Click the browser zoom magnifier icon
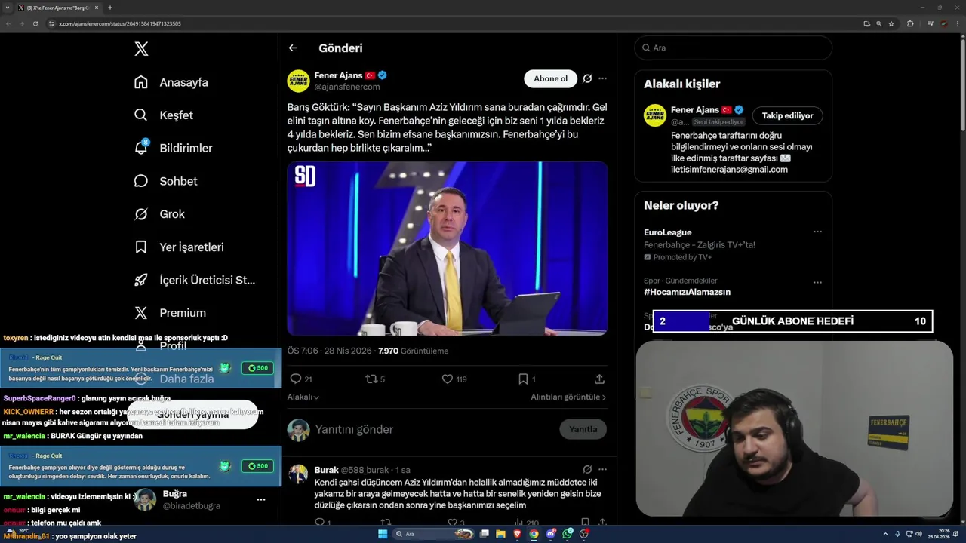 coord(878,23)
